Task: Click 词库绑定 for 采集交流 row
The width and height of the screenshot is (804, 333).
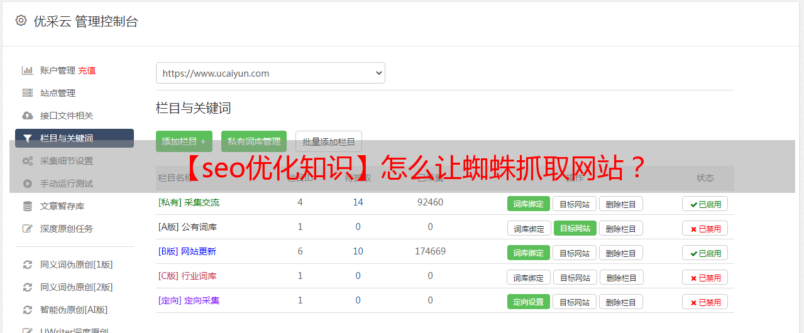Action: (x=529, y=204)
